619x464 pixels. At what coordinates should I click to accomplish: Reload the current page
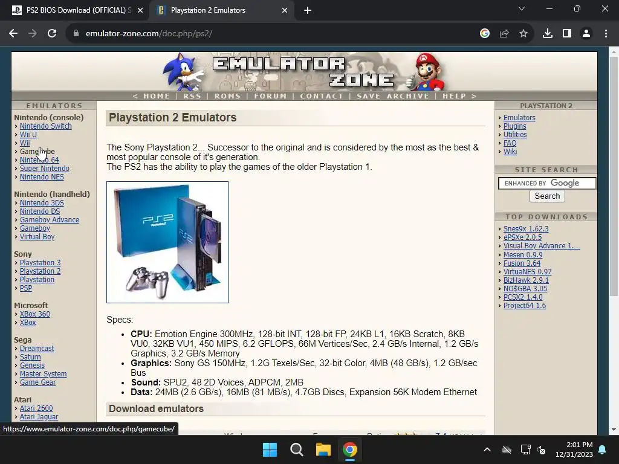click(52, 34)
